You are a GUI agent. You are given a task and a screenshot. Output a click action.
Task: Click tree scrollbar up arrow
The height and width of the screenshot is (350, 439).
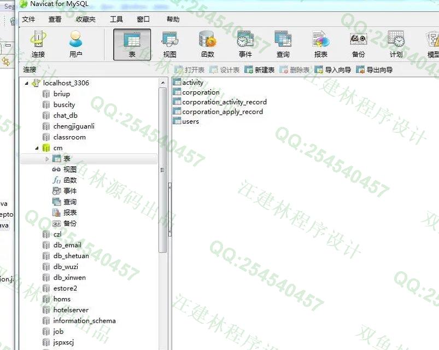[163, 83]
